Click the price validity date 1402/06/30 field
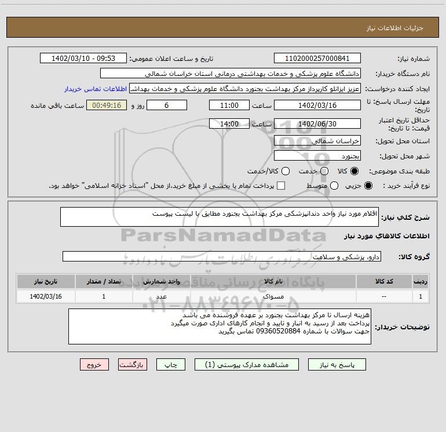The image size is (446, 432). click(317, 124)
